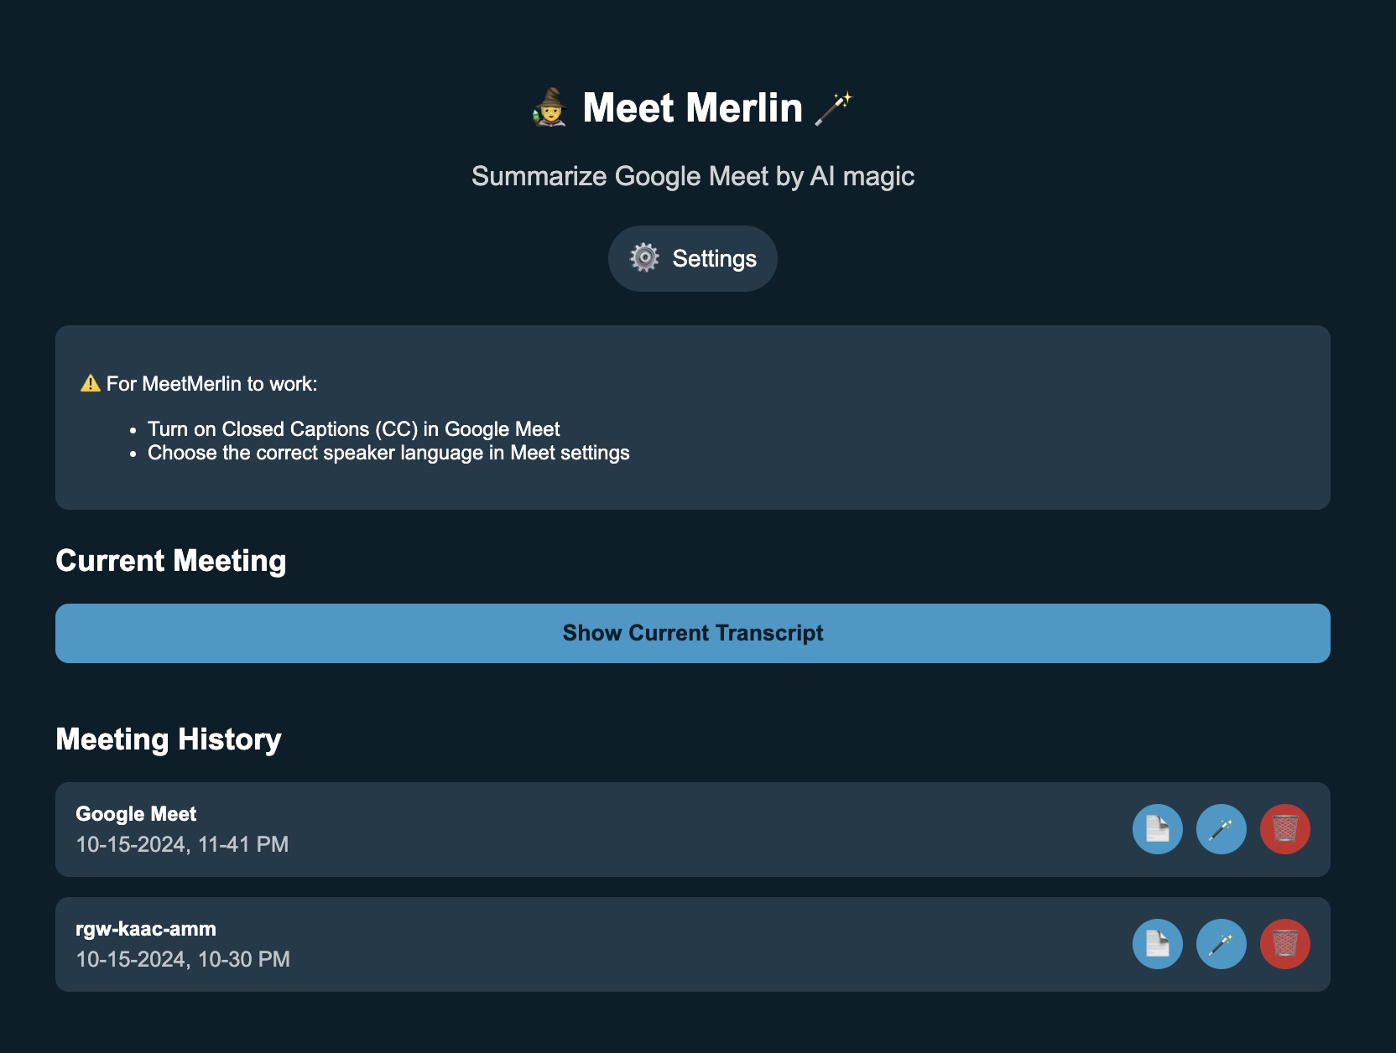Open Settings
Screen dimensions: 1396x1053
(x=692, y=258)
